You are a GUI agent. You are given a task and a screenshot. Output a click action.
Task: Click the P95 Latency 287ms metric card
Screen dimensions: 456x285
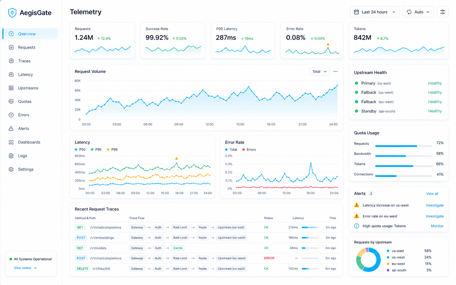pos(243,40)
